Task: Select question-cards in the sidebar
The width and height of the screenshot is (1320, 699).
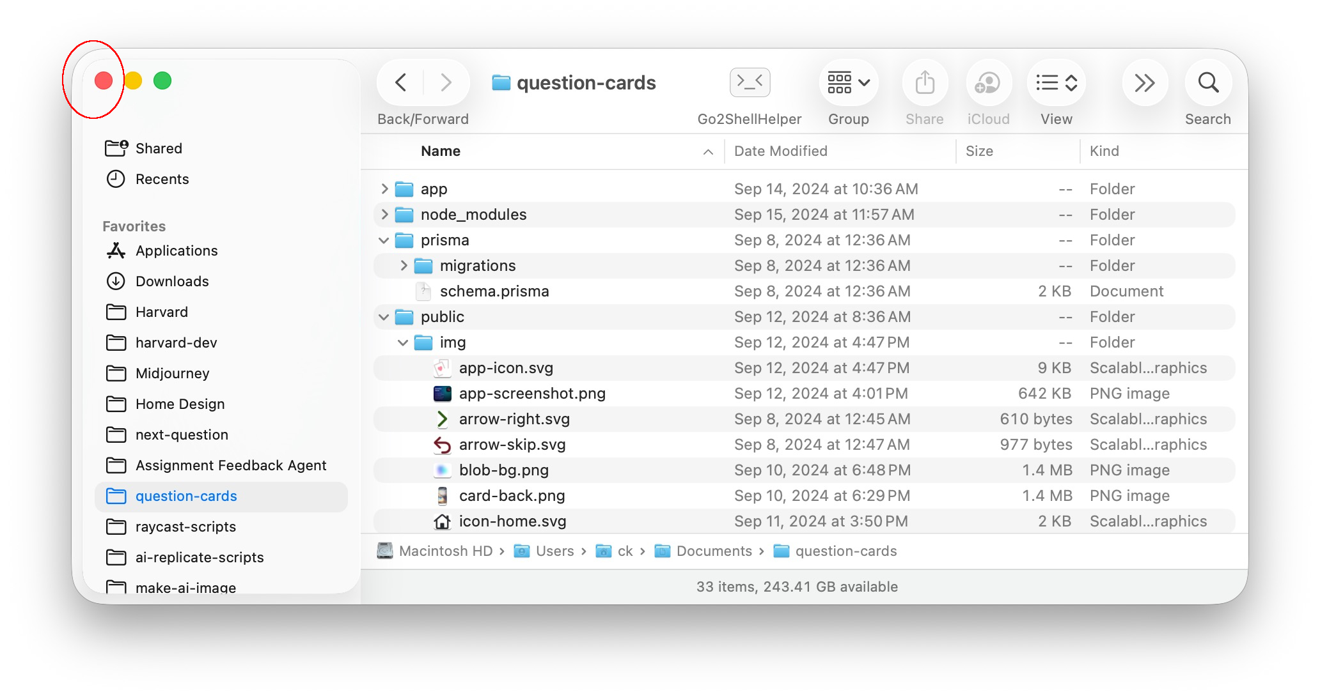Action: (221, 496)
